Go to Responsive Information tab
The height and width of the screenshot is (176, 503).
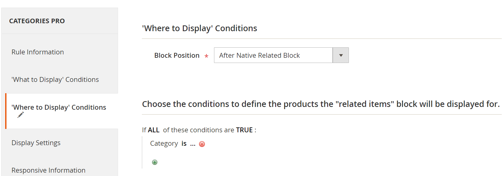pyautogui.click(x=48, y=170)
